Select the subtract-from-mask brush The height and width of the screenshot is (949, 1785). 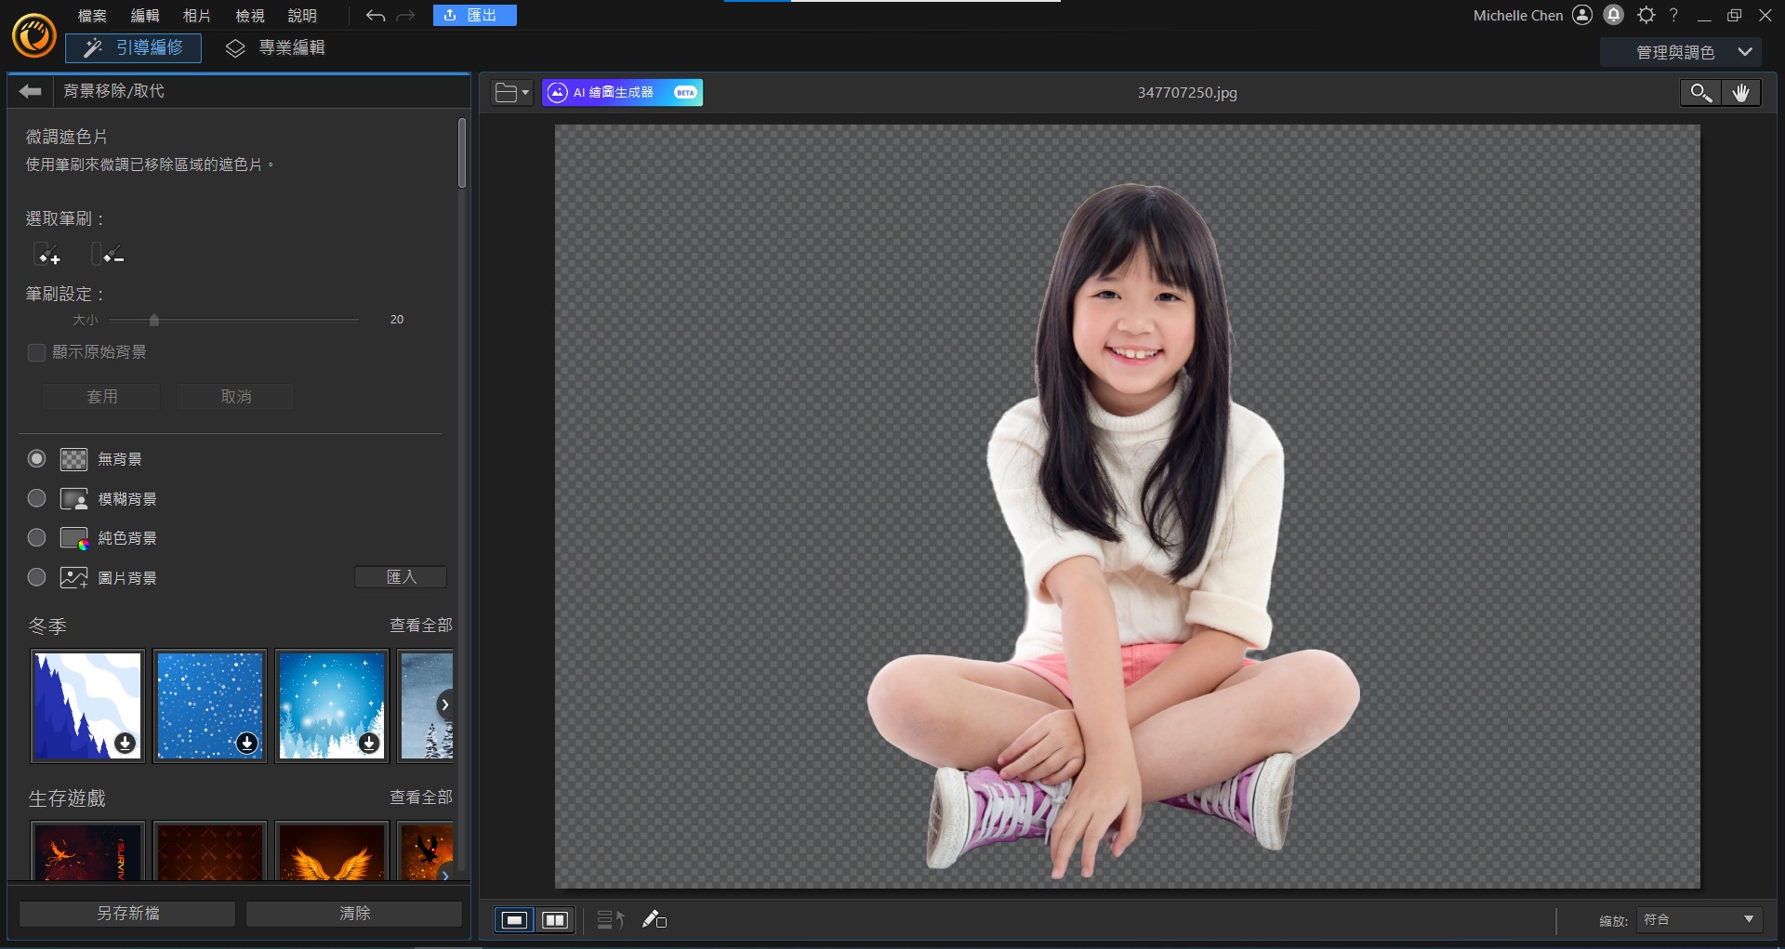pyautogui.click(x=108, y=254)
